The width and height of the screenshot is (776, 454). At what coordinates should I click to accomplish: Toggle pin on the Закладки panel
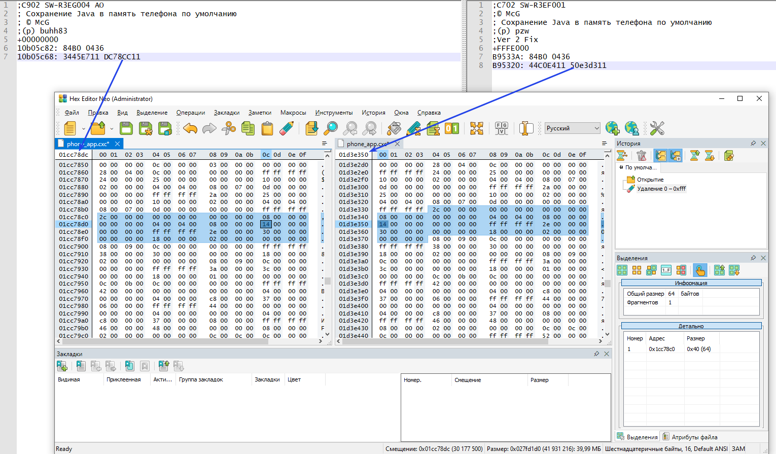tap(596, 354)
